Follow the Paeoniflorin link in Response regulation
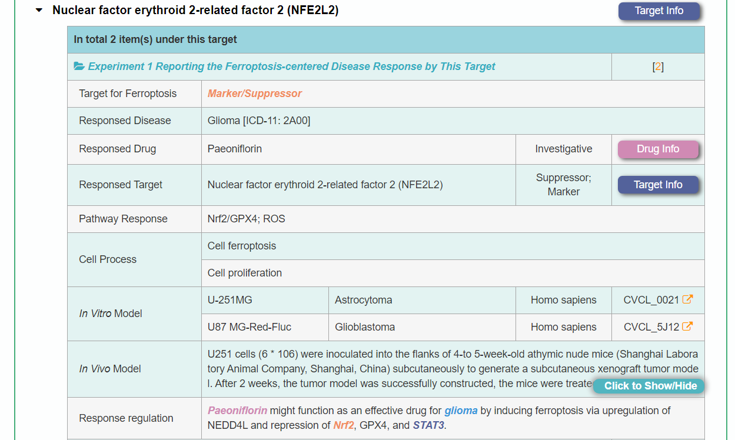The width and height of the screenshot is (735, 440). point(237,411)
